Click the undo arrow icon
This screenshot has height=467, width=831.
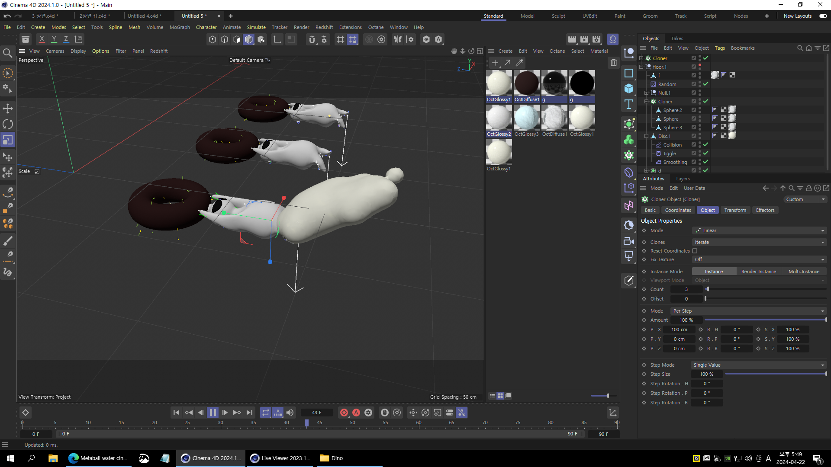7,16
